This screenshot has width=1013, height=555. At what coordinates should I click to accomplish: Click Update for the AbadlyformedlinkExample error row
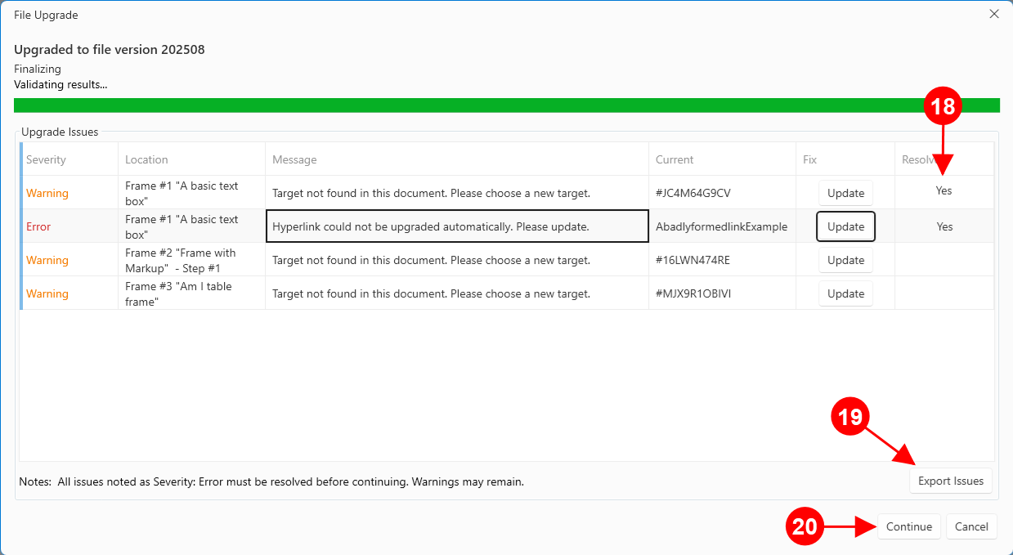point(845,226)
